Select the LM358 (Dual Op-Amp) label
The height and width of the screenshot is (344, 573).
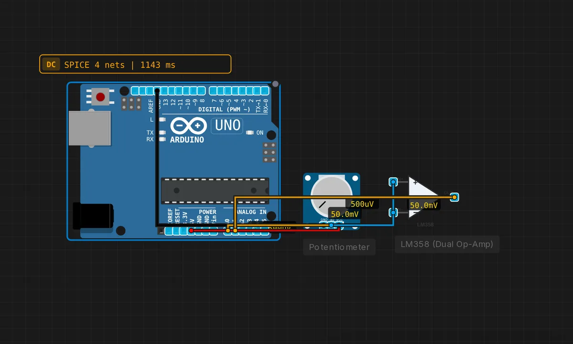click(447, 244)
